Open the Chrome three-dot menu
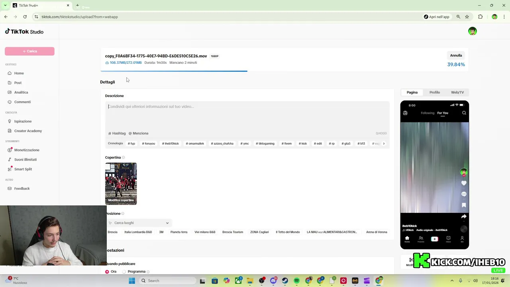This screenshot has width=510, height=287. point(504,17)
